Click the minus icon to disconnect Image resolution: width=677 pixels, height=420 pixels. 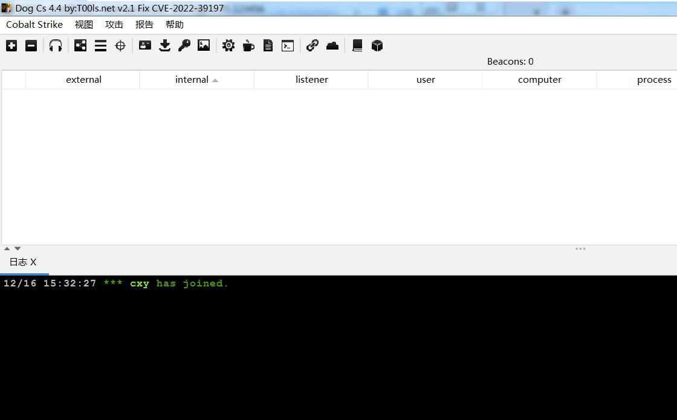[x=31, y=46]
